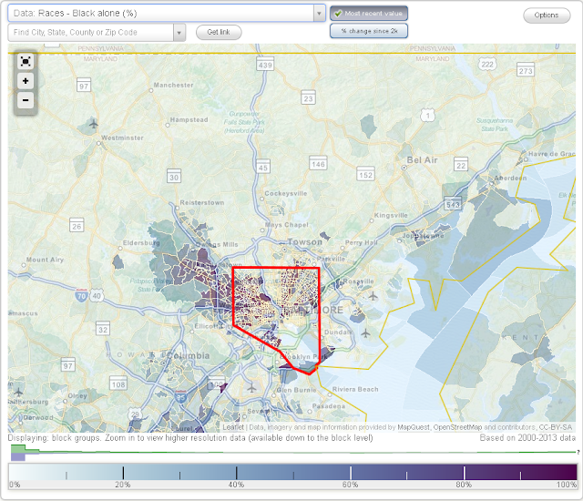The image size is (583, 501).
Task: Select the Data Races - Black alone combo box
Action: pos(167,13)
